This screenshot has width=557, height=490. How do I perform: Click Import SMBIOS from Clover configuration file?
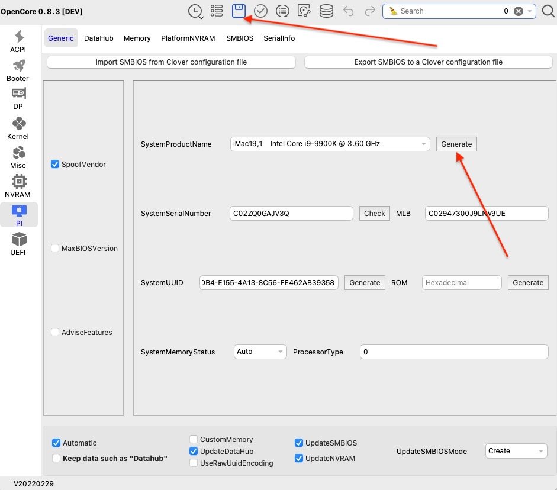point(171,62)
